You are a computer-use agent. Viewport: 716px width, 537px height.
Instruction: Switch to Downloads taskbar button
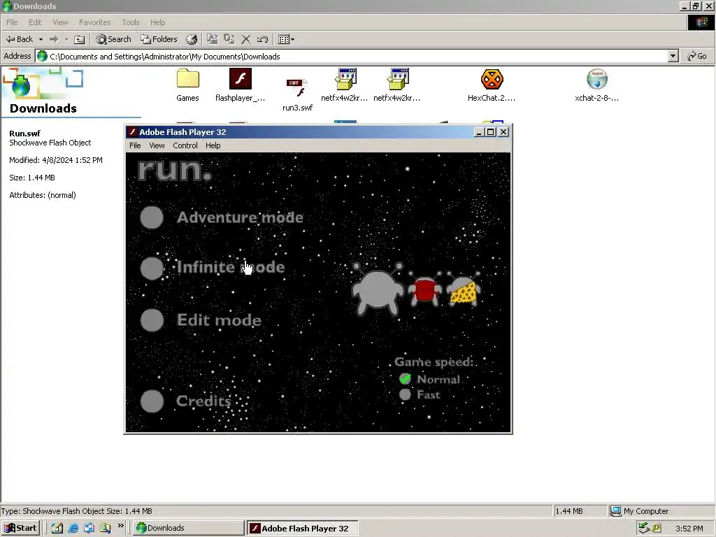189,528
